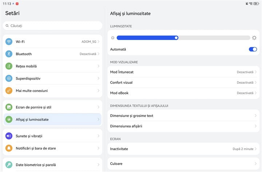Click the 11:13 clock
Image resolution: width=262 pixels, height=172 pixels.
(x=7, y=4)
